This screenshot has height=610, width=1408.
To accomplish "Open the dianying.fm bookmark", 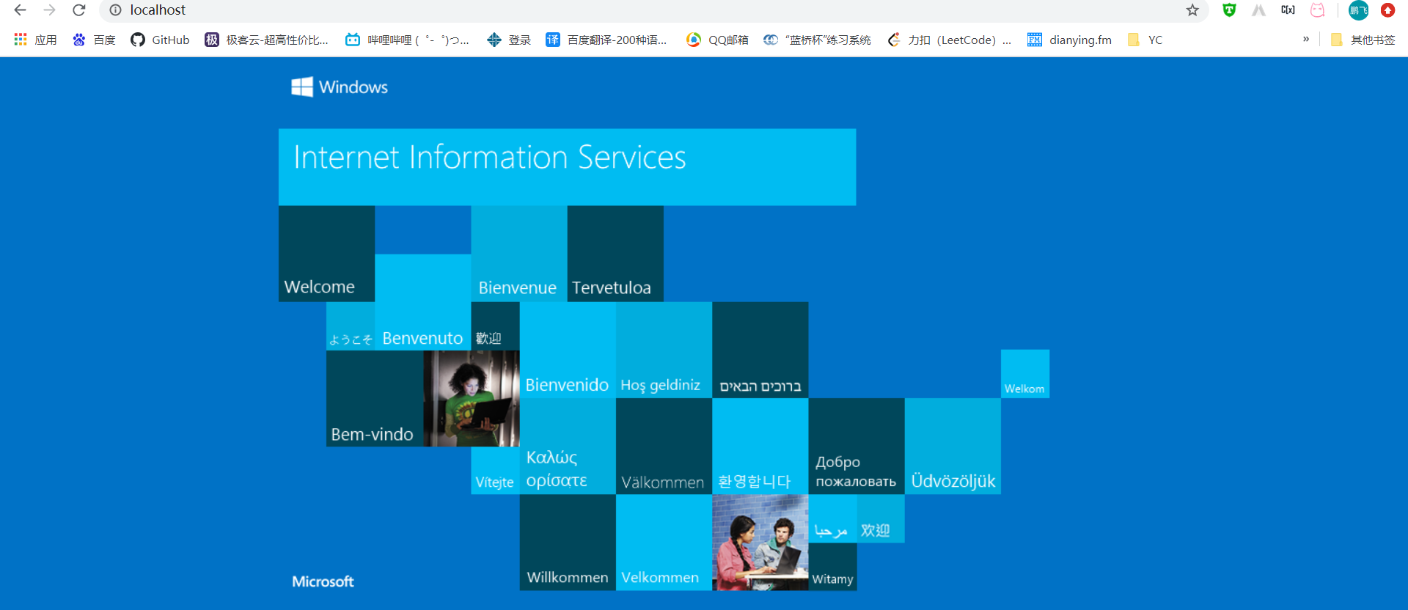I will coord(1069,40).
